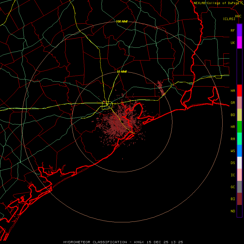Click the BD yellow legend swatch
The height and width of the screenshot is (244, 244).
(x=239, y=115)
